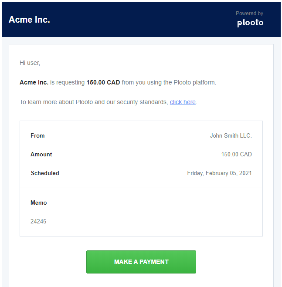Click the plooto logo in header
This screenshot has height=287, width=282.
pyautogui.click(x=250, y=23)
